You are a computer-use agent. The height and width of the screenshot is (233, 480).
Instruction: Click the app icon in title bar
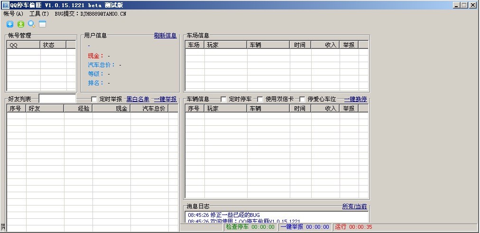tap(5, 5)
